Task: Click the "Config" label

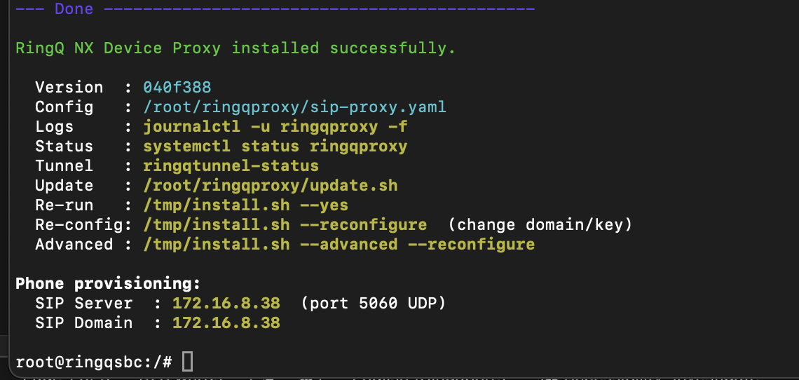Action: pyautogui.click(x=64, y=108)
